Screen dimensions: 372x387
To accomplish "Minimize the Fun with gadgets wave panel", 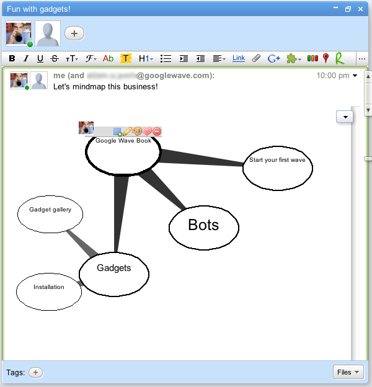I will pos(335,8).
